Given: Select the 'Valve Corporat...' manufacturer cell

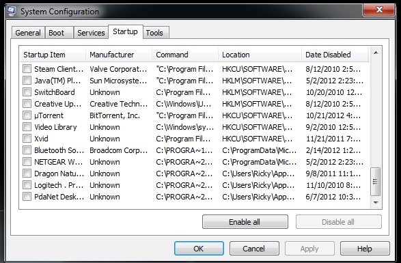Looking at the screenshot, I should 118,69.
